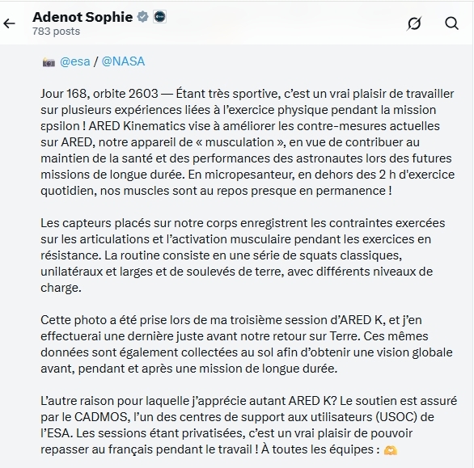Click the paragraph starting Les capteurs
This screenshot has height=468, width=474.
pyautogui.click(x=243, y=255)
